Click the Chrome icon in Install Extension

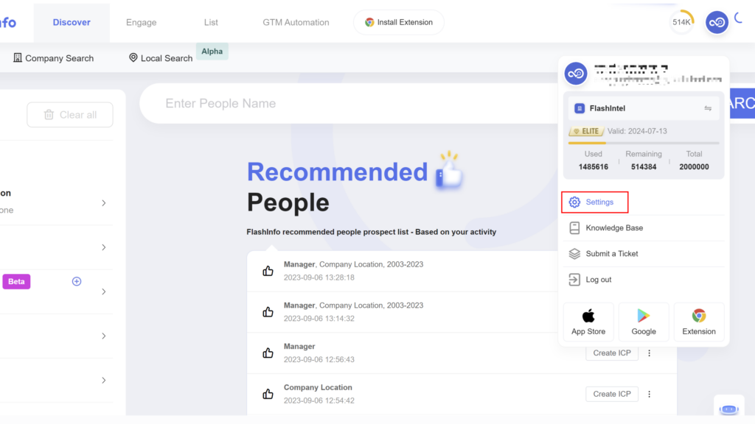369,22
